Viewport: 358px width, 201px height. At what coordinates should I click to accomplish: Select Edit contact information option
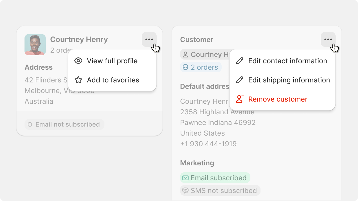coord(287,61)
